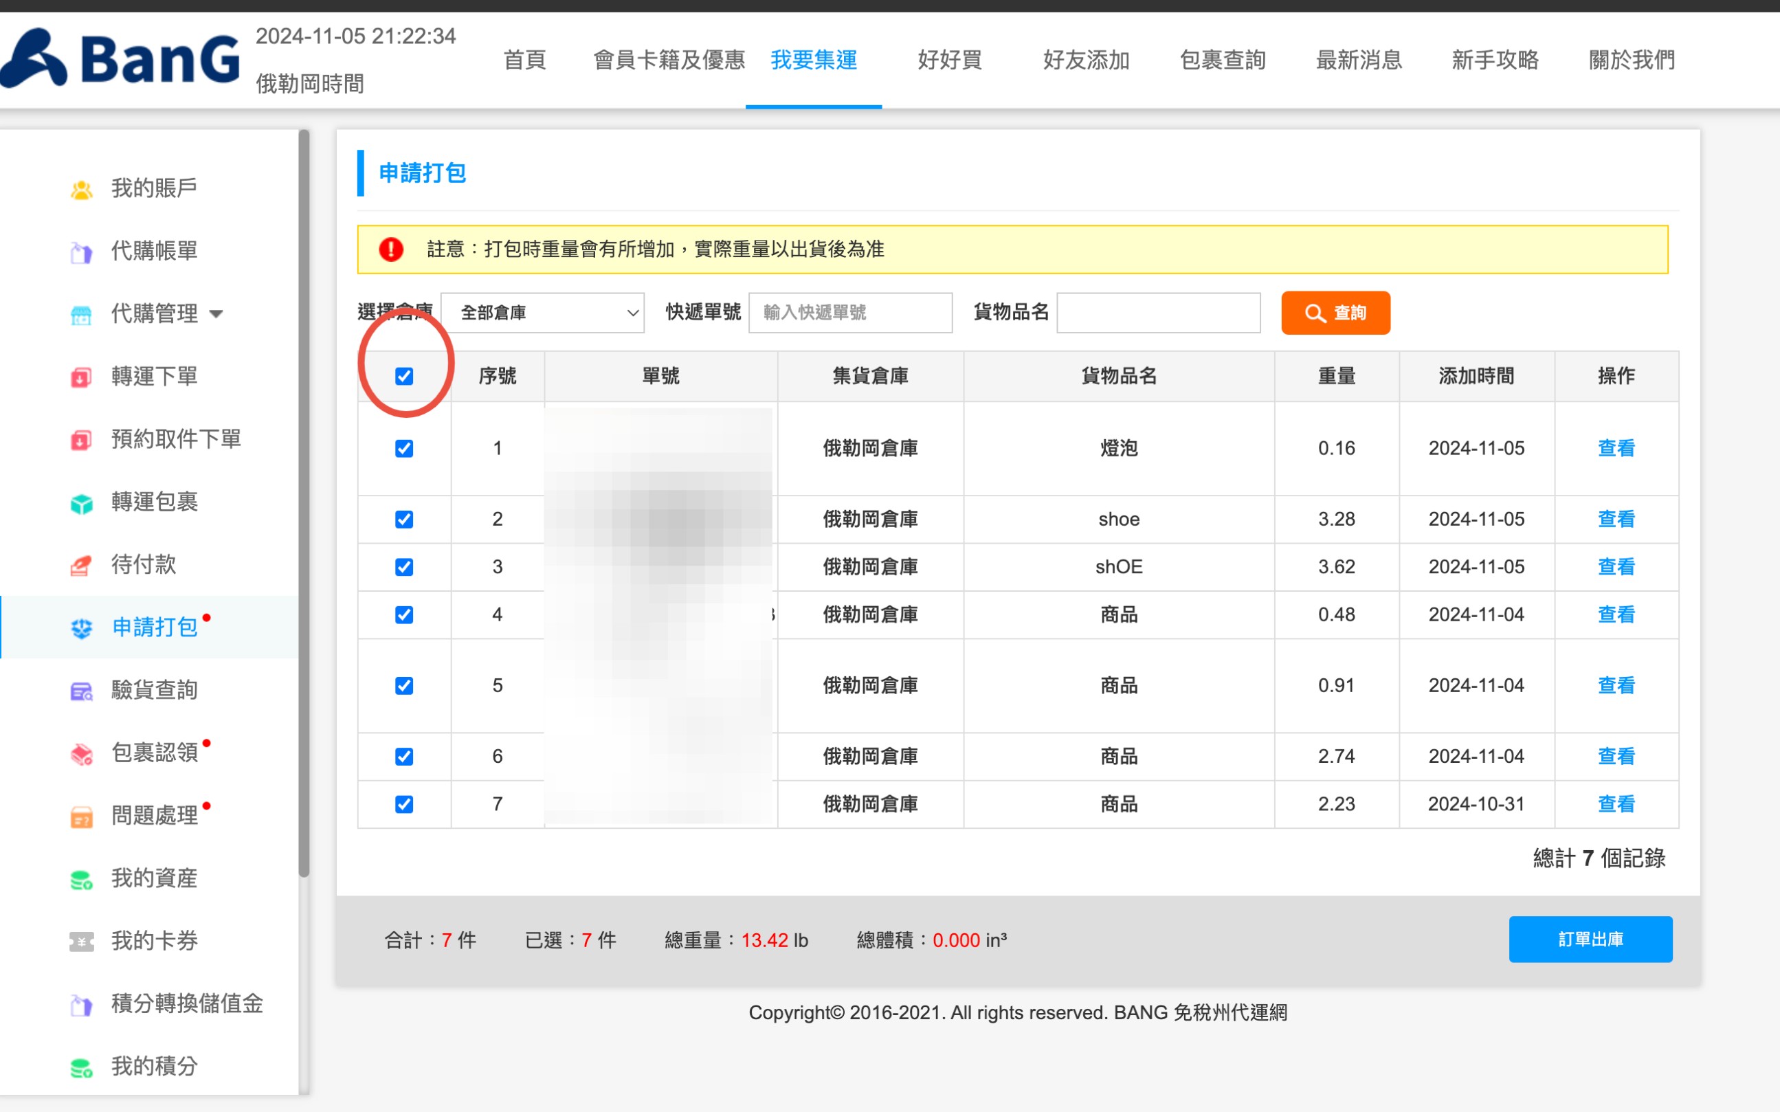The image size is (1780, 1112).
Task: Expand the 代購管理 sidebar submenu arrow
Action: [x=216, y=314]
